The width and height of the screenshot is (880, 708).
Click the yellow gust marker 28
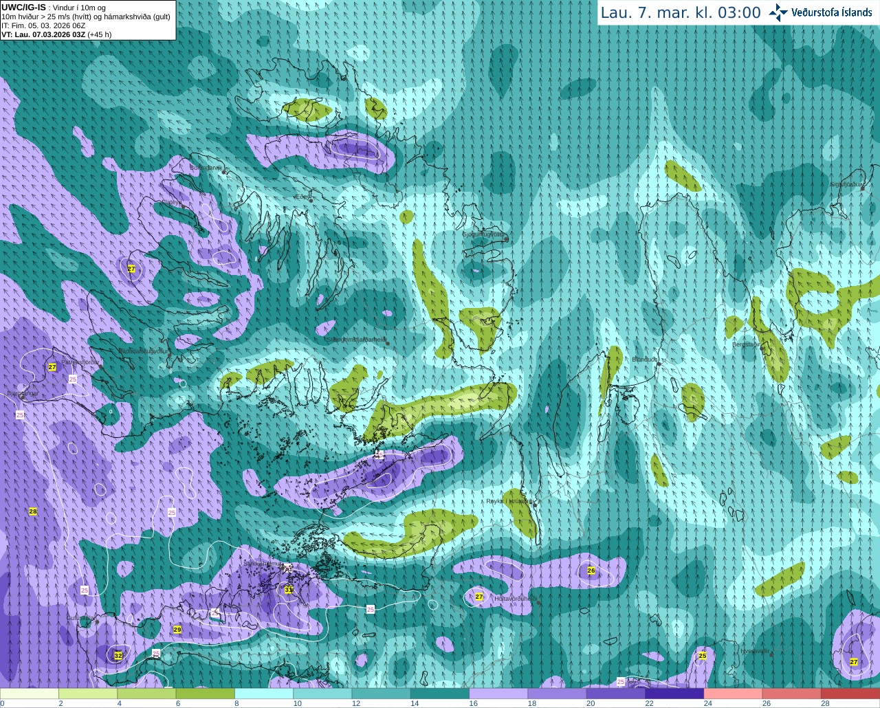[32, 511]
